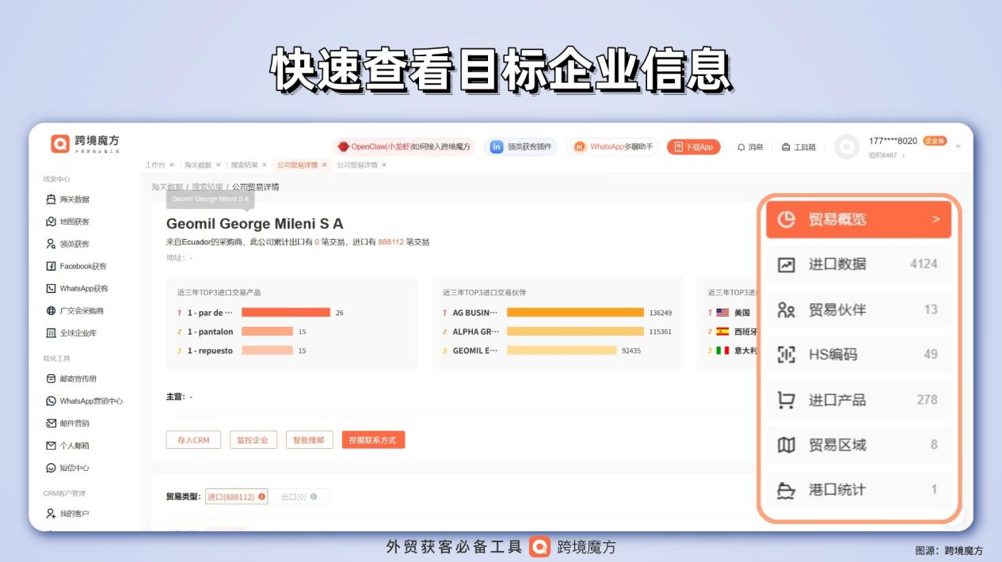The width and height of the screenshot is (1002, 562).
Task: Click 下载App button
Action: point(693,146)
